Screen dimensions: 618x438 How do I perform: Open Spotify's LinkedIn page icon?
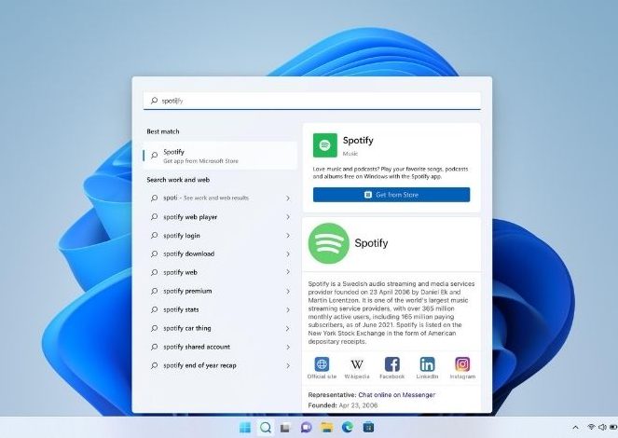click(x=427, y=364)
